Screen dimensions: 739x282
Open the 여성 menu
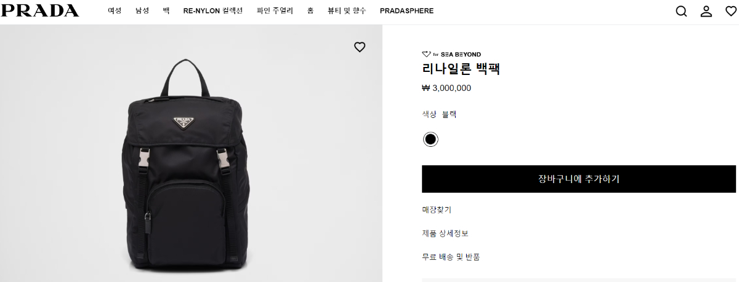pyautogui.click(x=115, y=11)
